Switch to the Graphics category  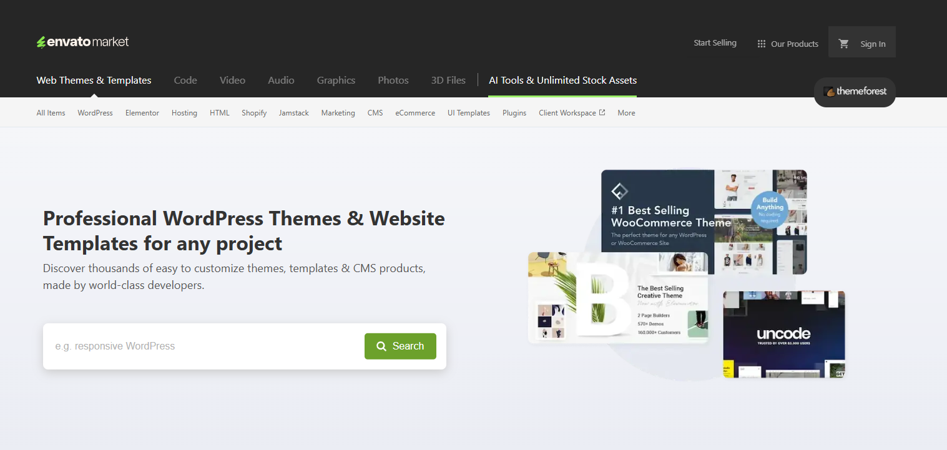(336, 80)
